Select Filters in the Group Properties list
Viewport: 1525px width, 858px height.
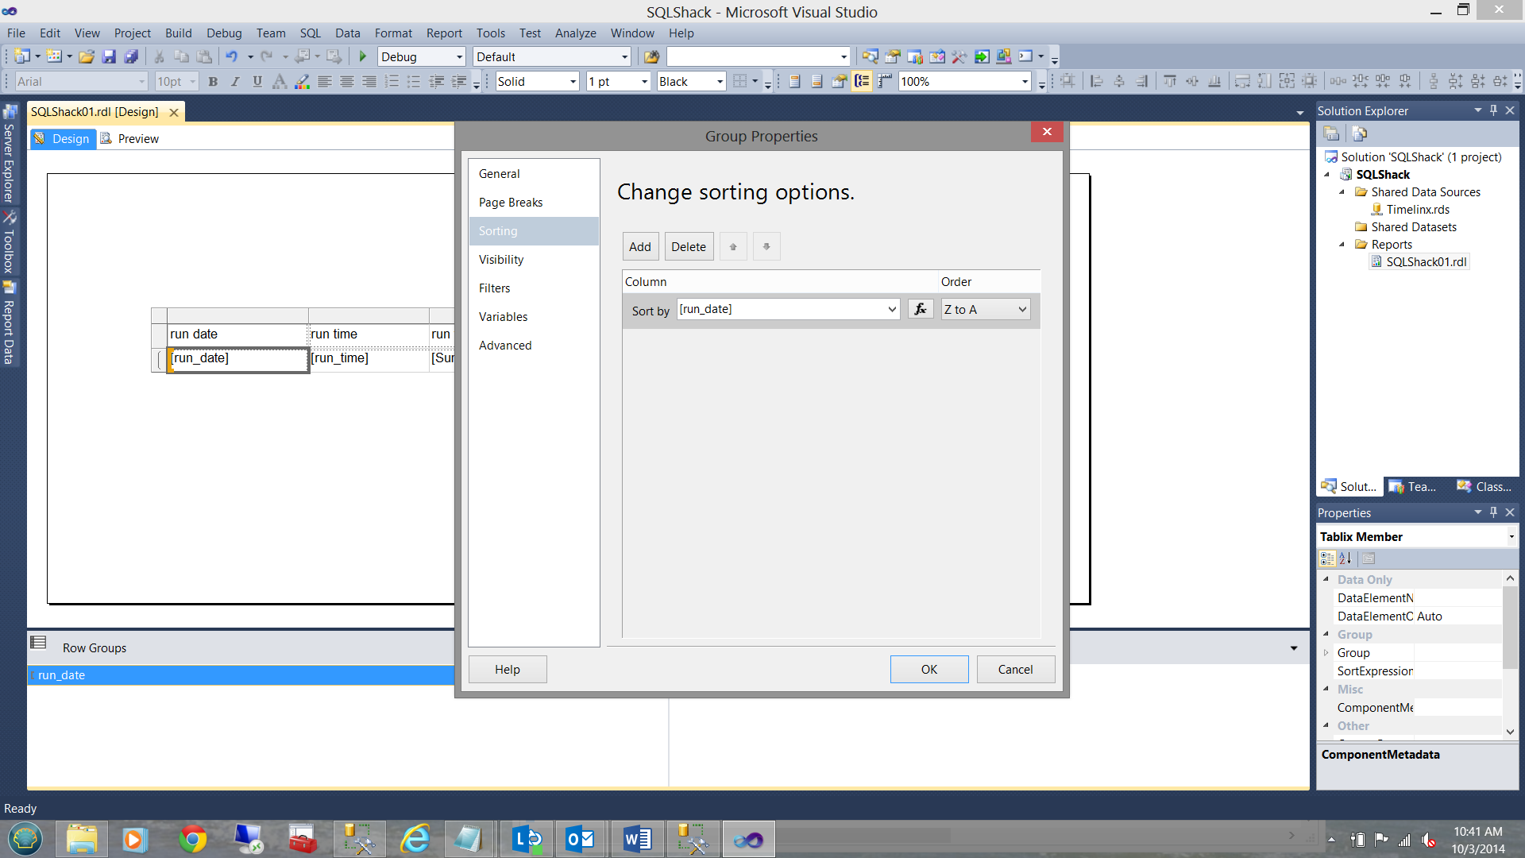pyautogui.click(x=494, y=288)
